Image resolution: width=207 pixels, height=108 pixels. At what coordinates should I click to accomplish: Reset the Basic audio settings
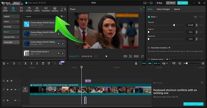point(195,17)
